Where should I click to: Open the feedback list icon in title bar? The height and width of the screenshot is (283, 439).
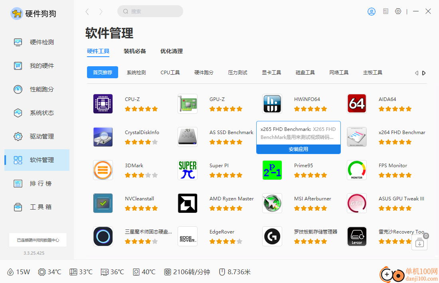(x=386, y=12)
